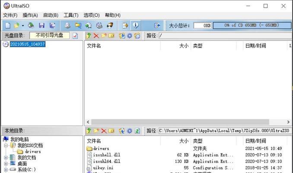Viewport: 293px width, 173px height.
Task: Click the boot info checkmark icon beside 不可引导光盘
Action: point(75,35)
